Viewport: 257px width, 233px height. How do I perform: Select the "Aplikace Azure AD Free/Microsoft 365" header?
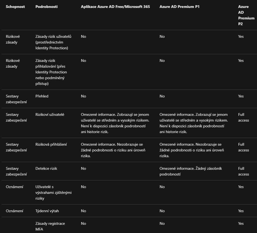115,7
